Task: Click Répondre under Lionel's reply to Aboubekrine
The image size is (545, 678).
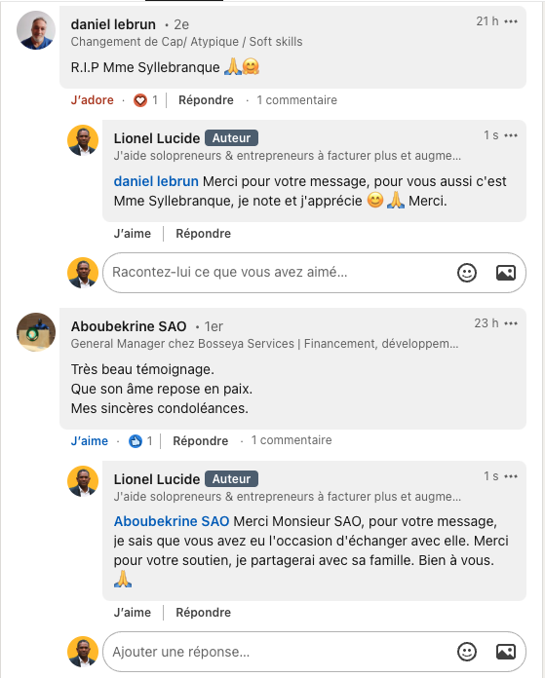Action: click(x=204, y=613)
